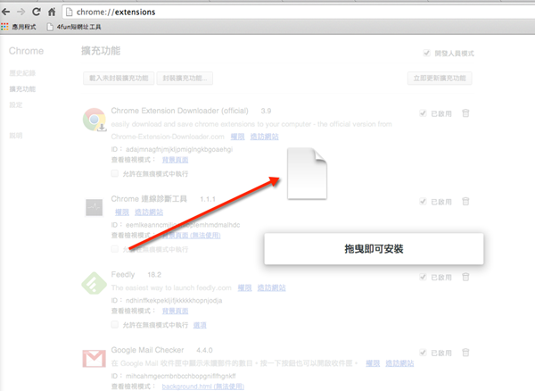
Task: Open History in the Chrome sidebar
Action: coord(22,73)
